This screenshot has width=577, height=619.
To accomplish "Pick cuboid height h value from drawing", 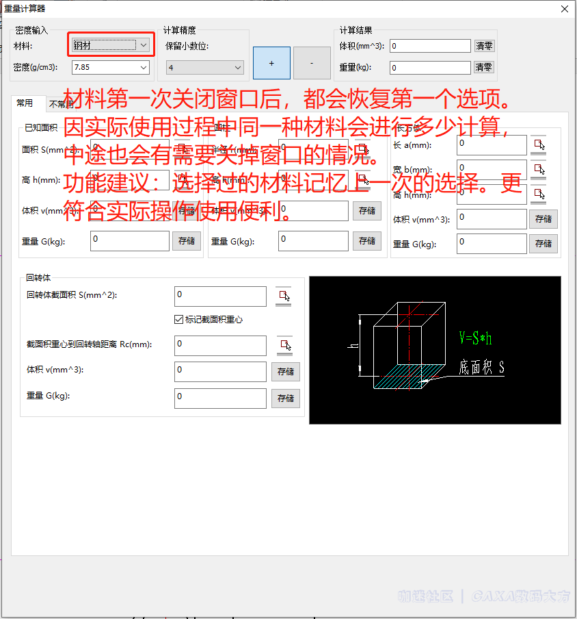I will [x=539, y=194].
